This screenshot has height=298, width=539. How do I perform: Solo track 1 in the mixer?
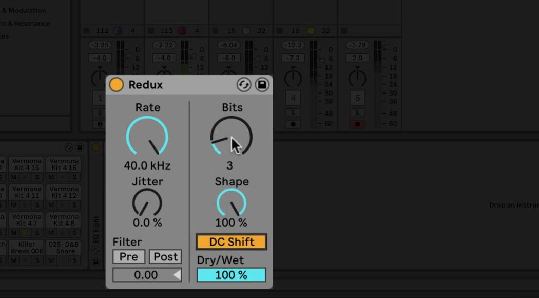point(100,113)
